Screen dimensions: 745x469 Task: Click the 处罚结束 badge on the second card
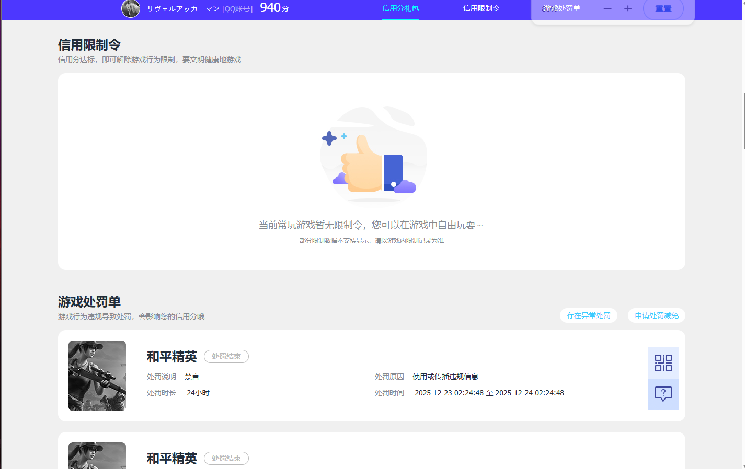pos(226,458)
